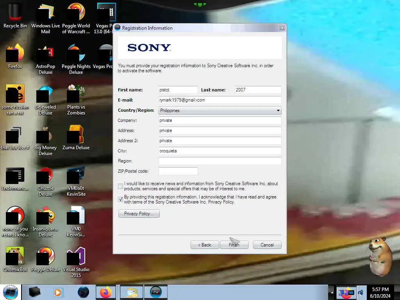Click the Company input field
Image resolution: width=400 pixels, height=300 pixels.
220,120
